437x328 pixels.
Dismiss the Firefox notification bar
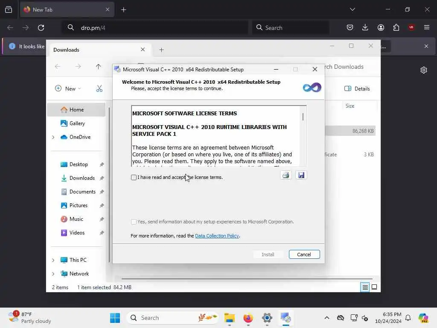coord(426,46)
